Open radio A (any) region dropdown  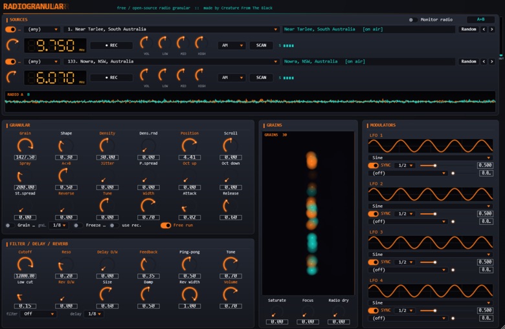[42, 29]
